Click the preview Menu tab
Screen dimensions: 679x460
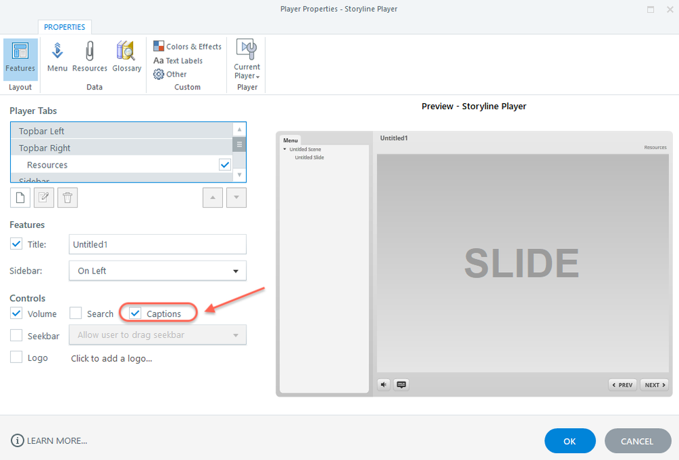tap(291, 140)
